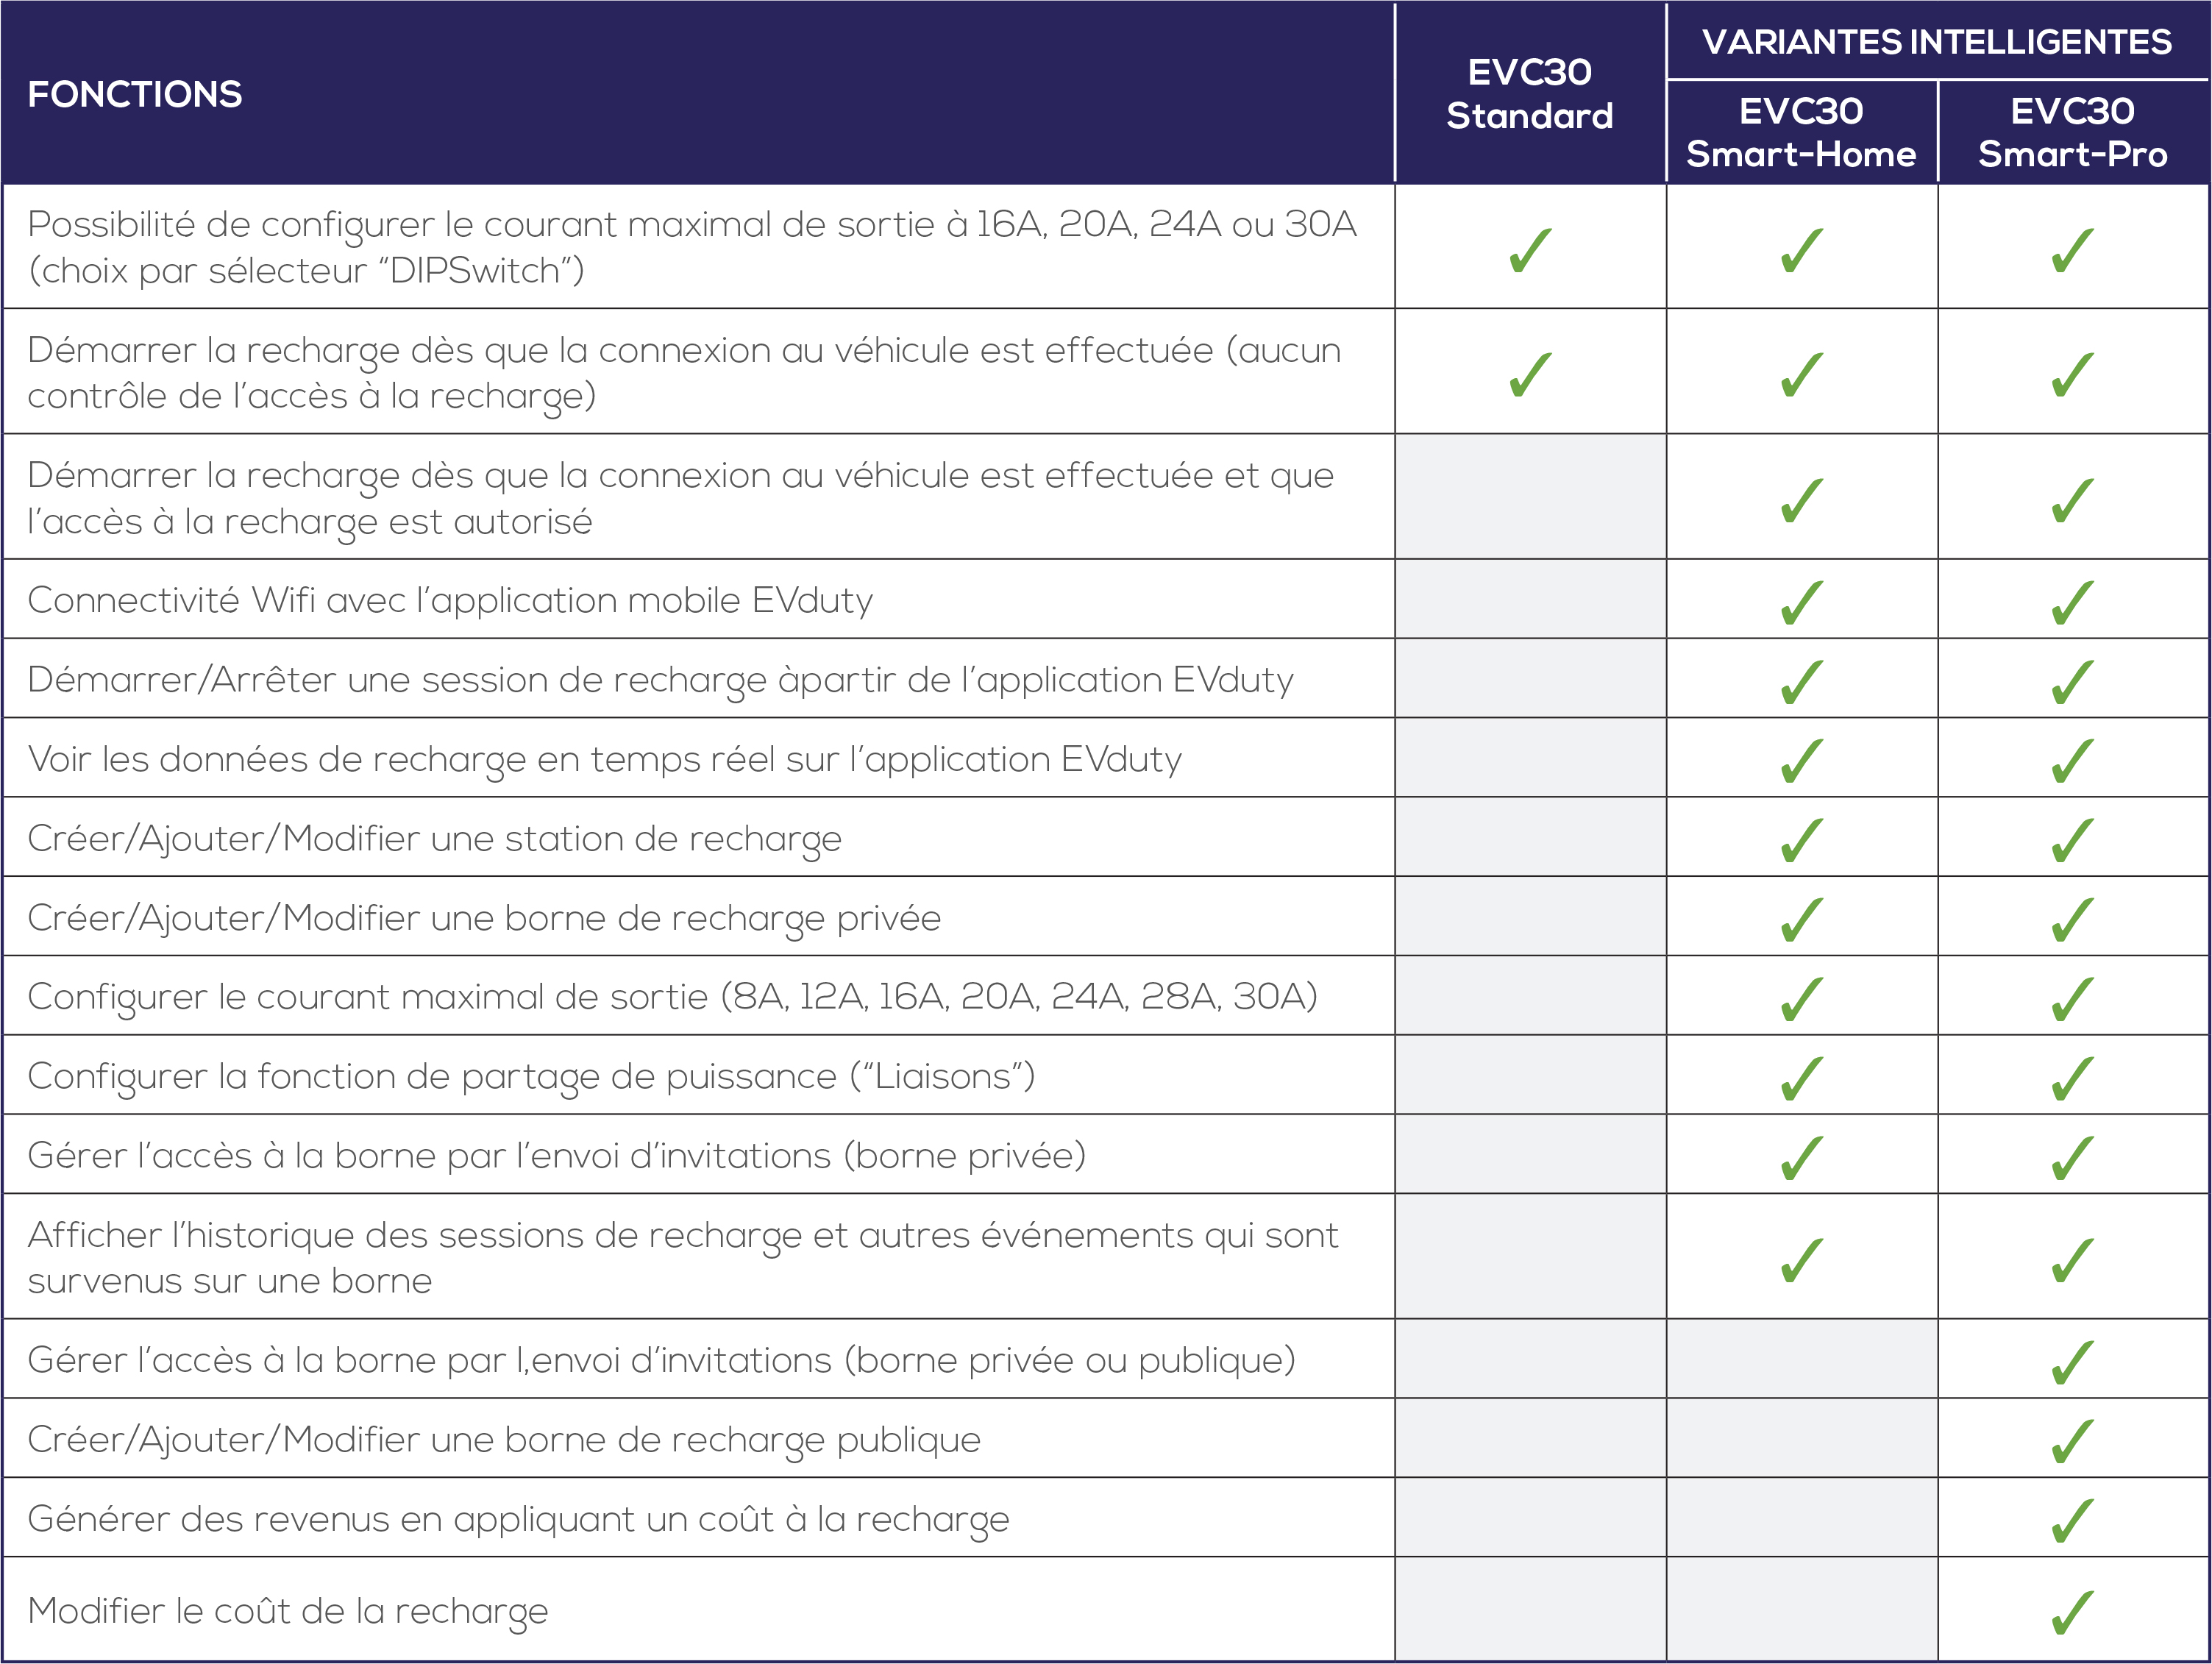Click Standard checkmark for aucun contrôle de l'accès row

pyautogui.click(x=1530, y=375)
